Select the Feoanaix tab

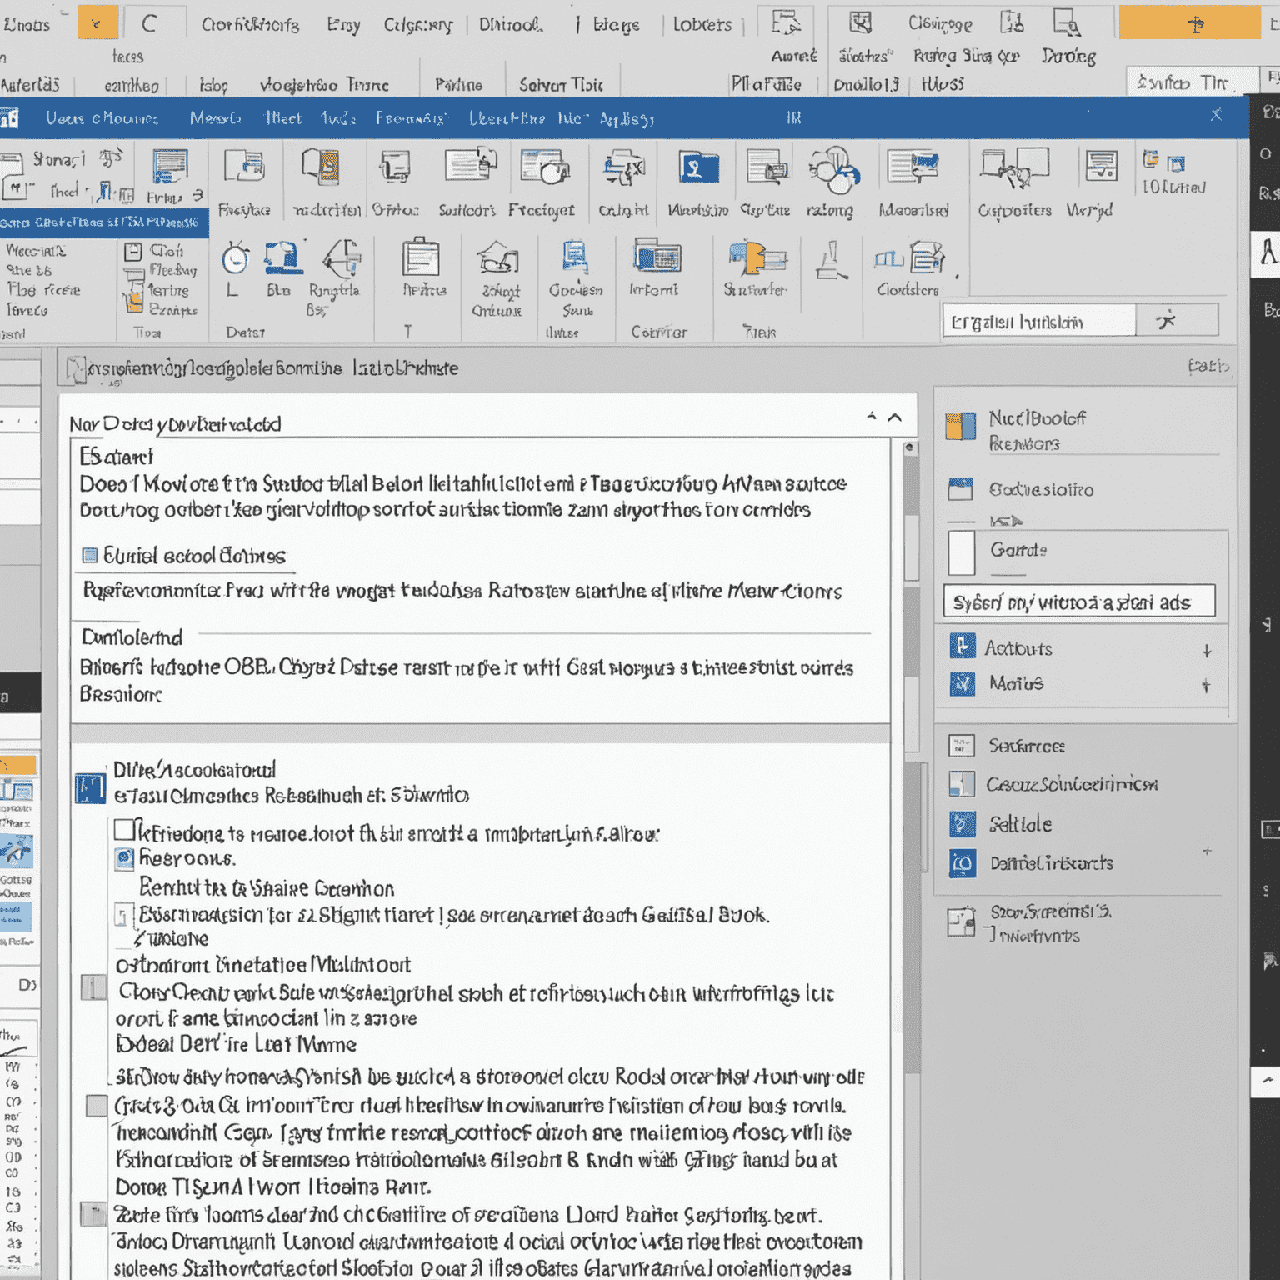pos(411,118)
